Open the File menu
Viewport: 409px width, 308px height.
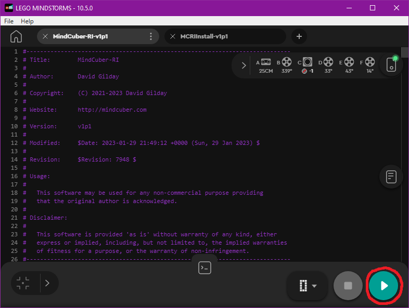tap(9, 21)
